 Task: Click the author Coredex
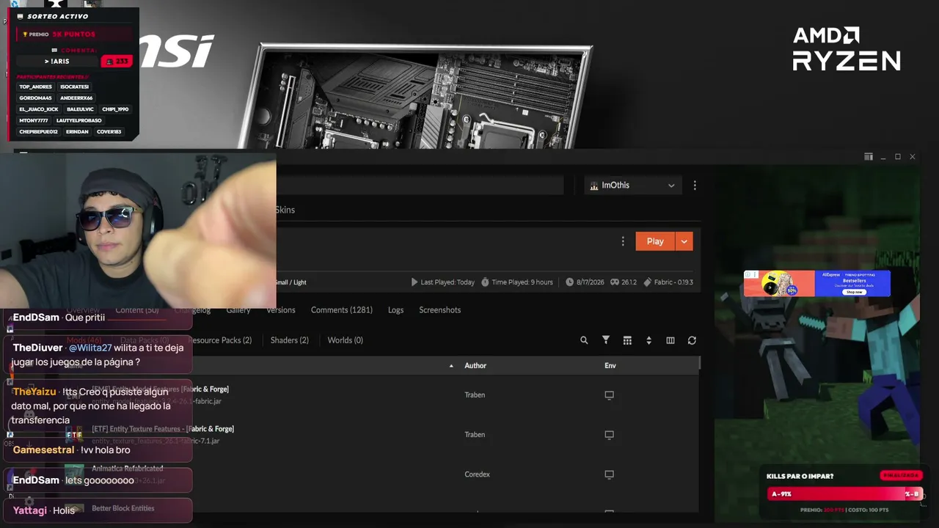tap(477, 474)
